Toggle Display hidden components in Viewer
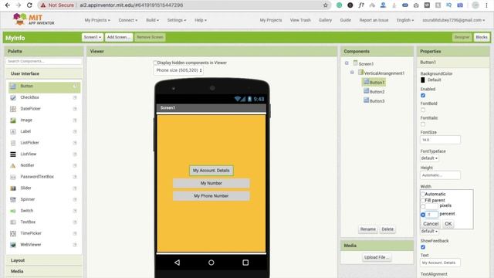 coord(155,63)
